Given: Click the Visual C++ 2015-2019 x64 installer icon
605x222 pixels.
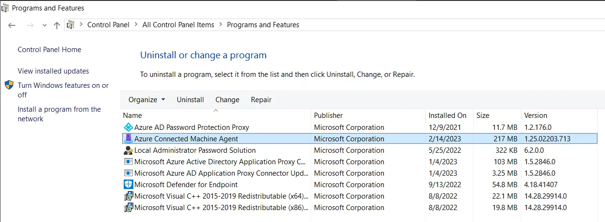Looking at the screenshot, I should 128,196.
